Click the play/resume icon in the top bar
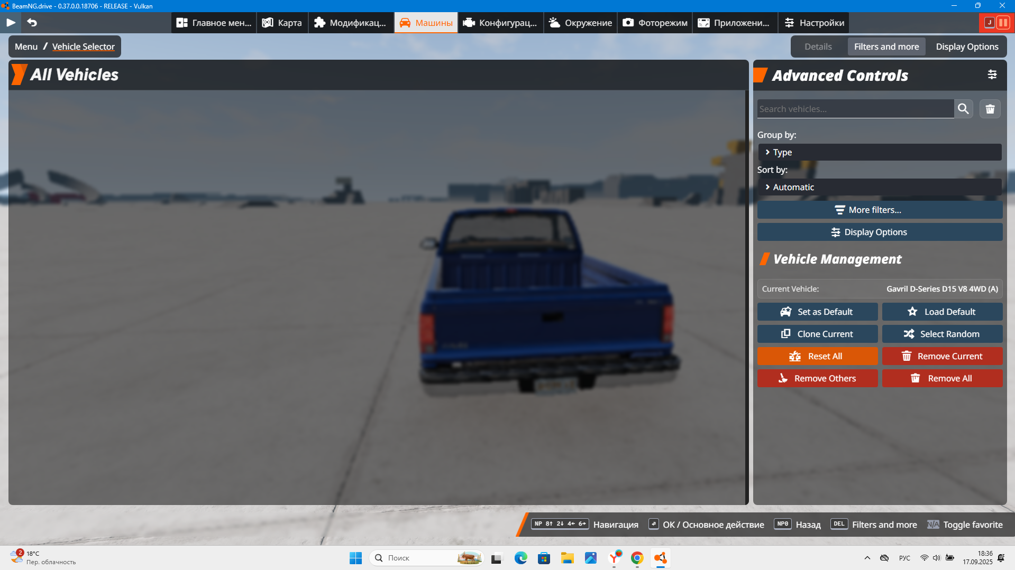This screenshot has width=1015, height=570. [x=11, y=23]
